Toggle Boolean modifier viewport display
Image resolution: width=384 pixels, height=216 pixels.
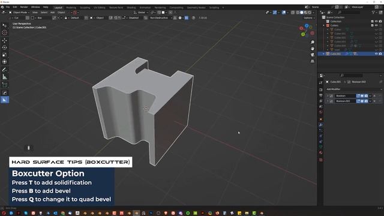(362, 96)
